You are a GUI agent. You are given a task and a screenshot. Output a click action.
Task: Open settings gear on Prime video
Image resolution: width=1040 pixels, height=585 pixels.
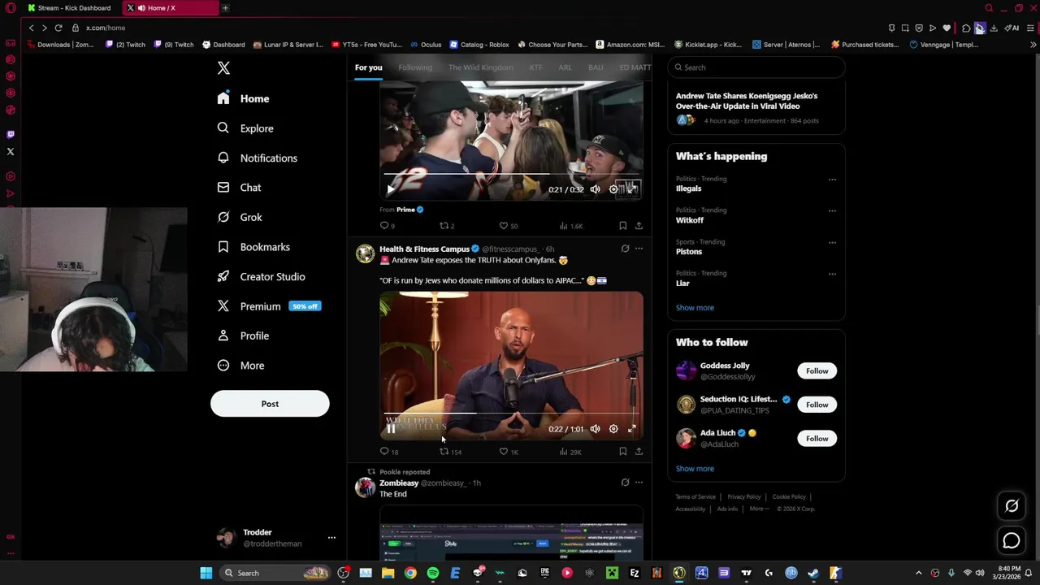(x=613, y=189)
